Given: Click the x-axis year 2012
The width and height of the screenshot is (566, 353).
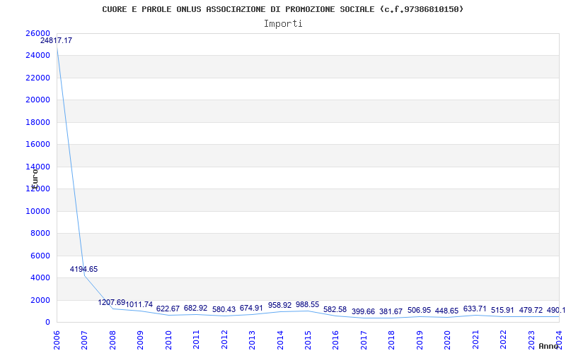Looking at the screenshot, I should click(224, 340).
